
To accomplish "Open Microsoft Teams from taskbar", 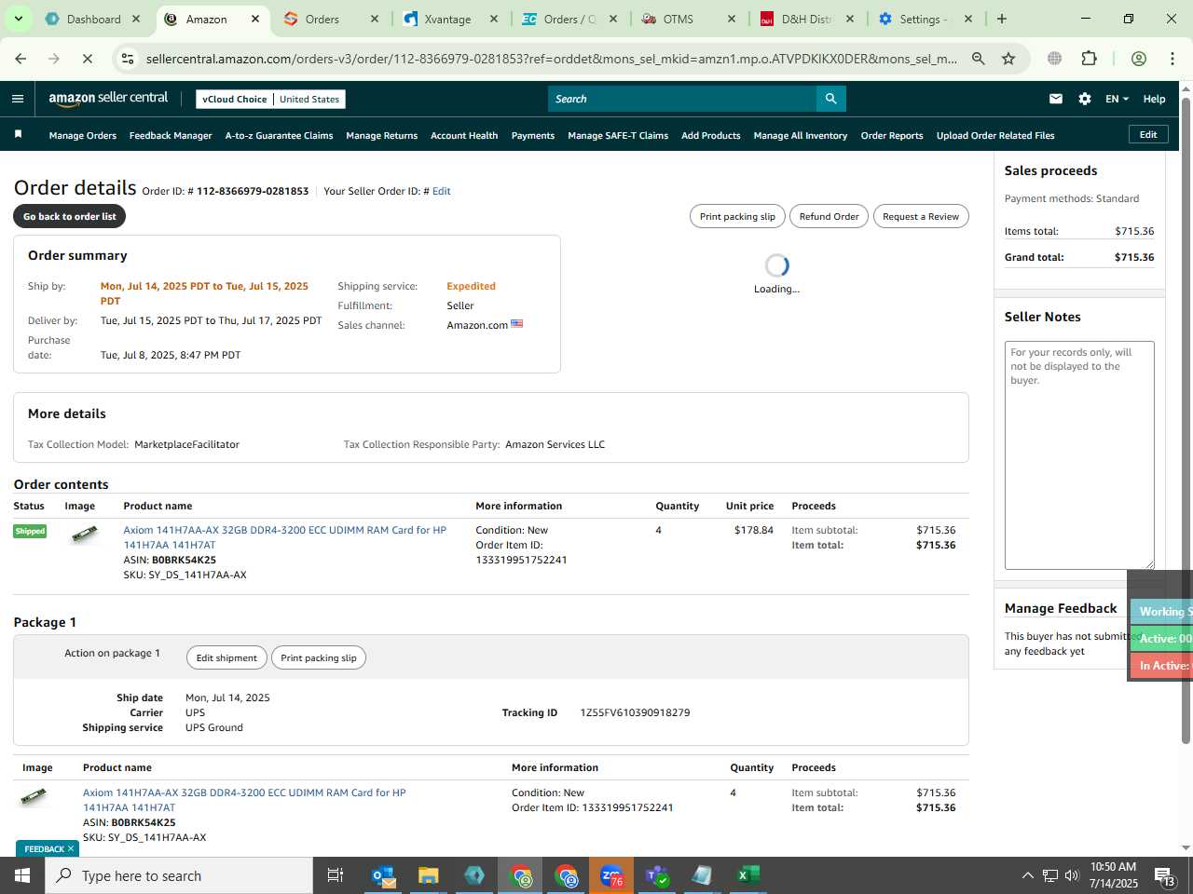I will pyautogui.click(x=657, y=875).
